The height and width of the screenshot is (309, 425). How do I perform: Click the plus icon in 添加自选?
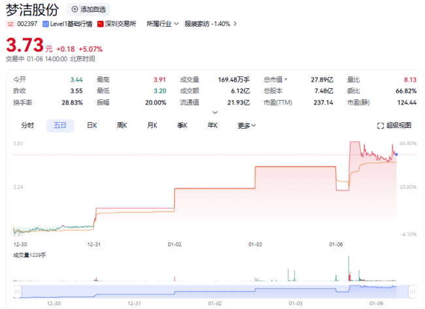[75, 10]
